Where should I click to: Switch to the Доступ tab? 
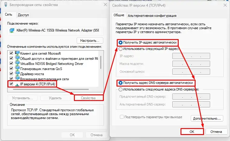coord(23,15)
